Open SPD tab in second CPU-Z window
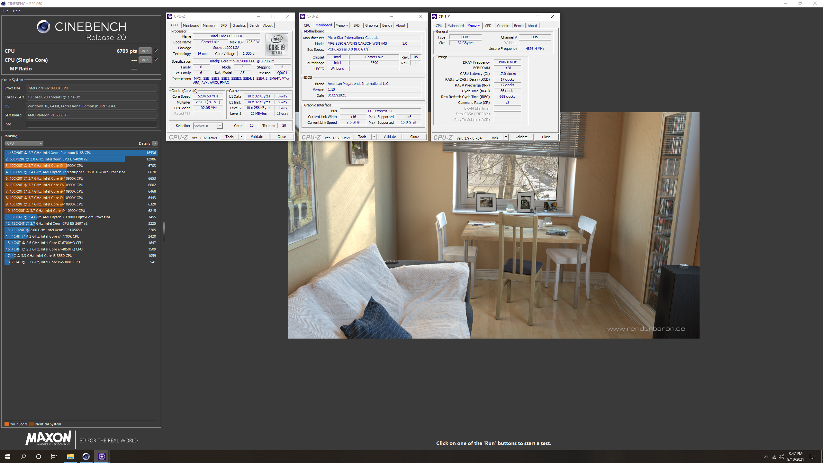This screenshot has width=823, height=463. coord(357,25)
